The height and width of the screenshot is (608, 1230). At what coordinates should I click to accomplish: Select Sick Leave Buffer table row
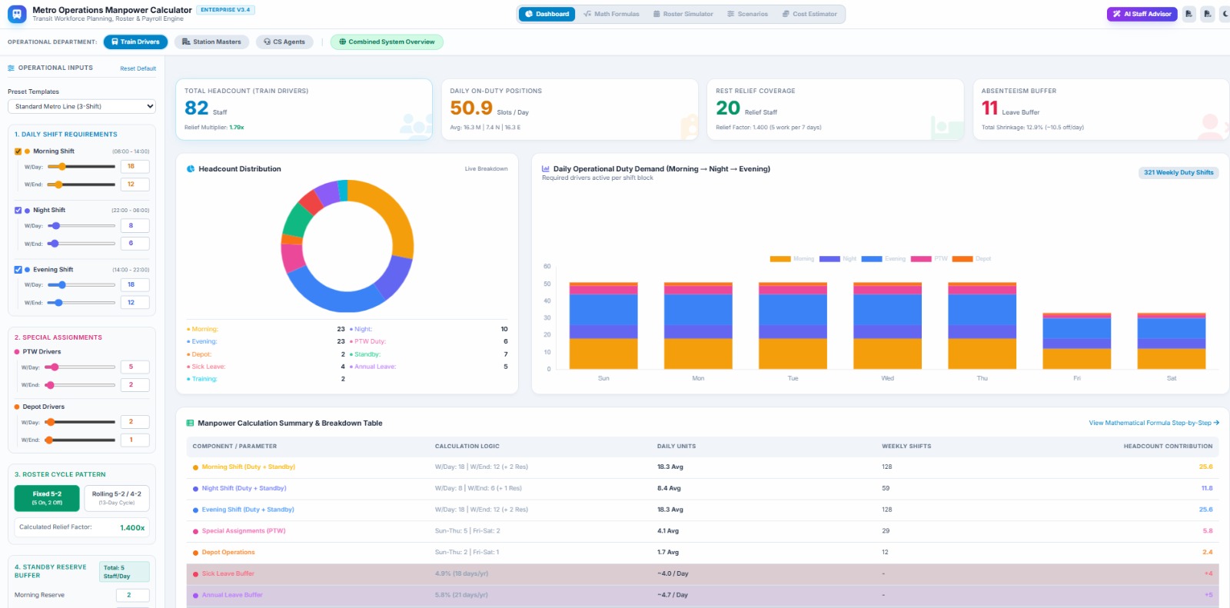coord(703,573)
